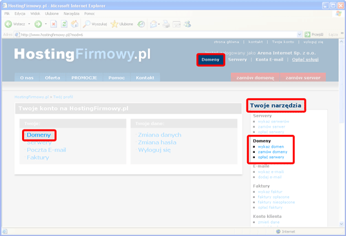The height and width of the screenshot is (236, 346).
Task: Click the Zmiana hasła link
Action: point(157,143)
